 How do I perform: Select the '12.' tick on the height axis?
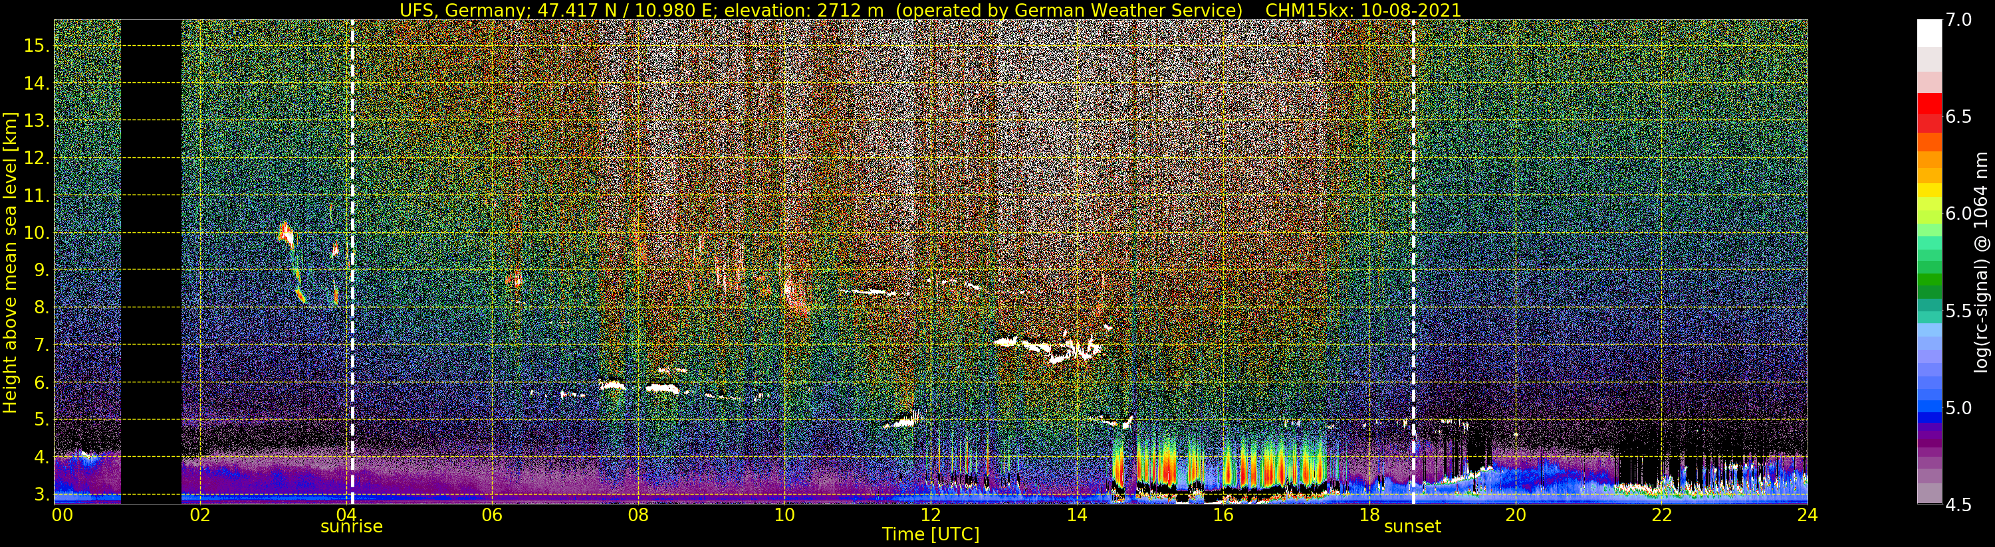coord(37,158)
